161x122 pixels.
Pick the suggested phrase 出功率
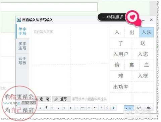tap(121, 87)
